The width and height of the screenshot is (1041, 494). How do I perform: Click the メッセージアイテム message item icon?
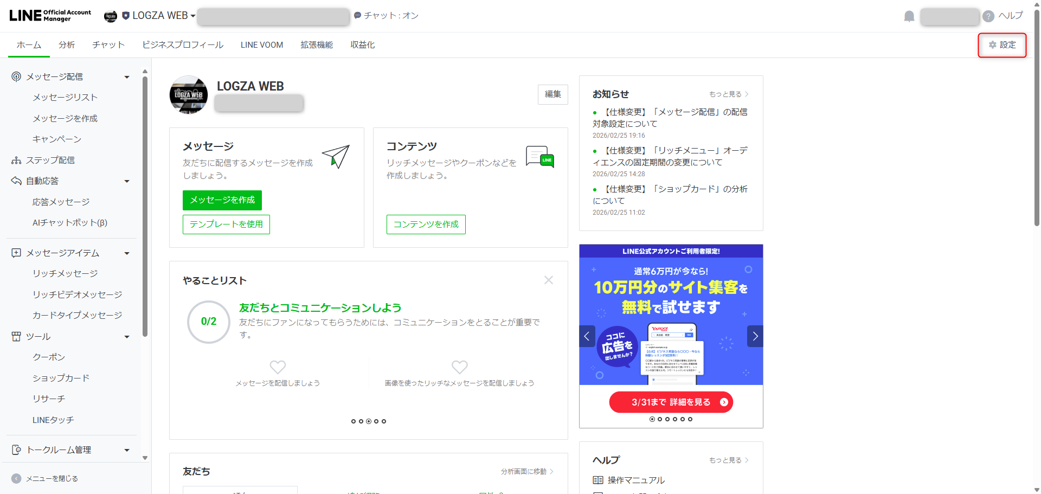[16, 253]
